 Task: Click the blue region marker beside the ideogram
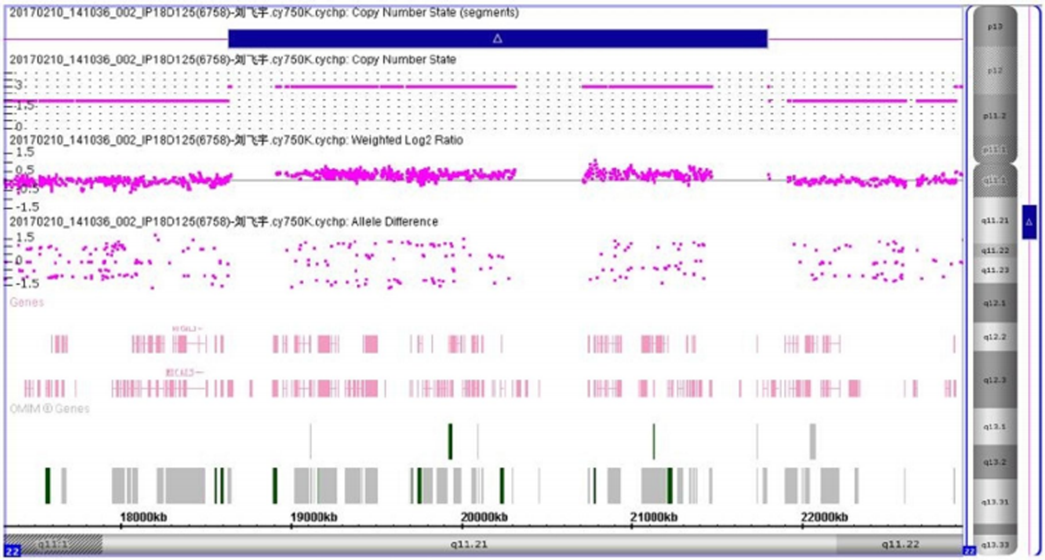[1029, 222]
